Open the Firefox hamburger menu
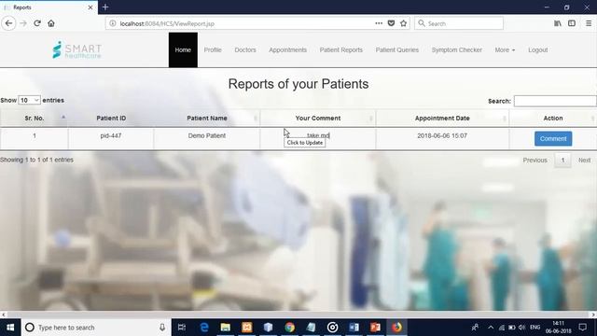The height and width of the screenshot is (336, 597). point(589,23)
